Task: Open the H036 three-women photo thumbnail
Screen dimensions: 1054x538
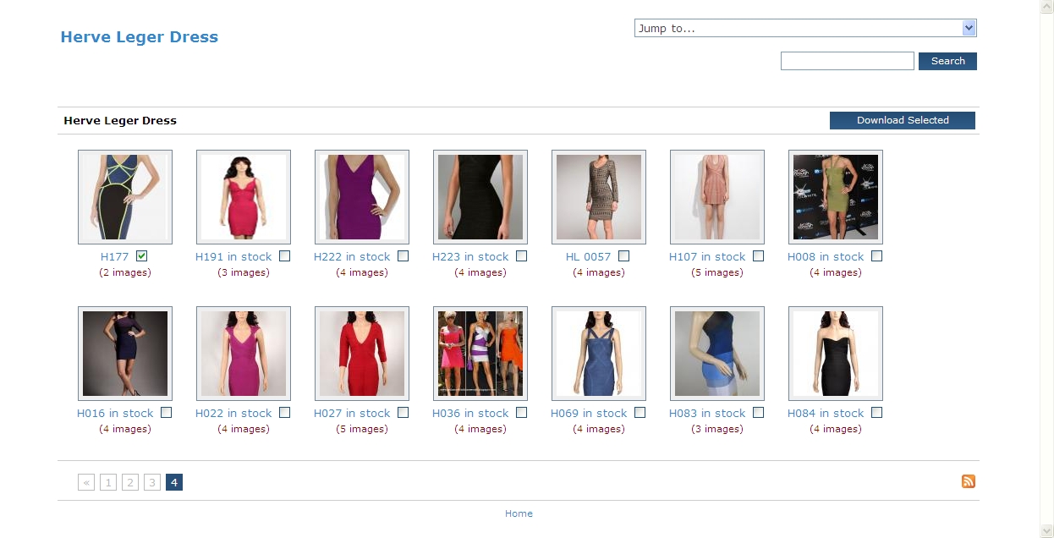Action: point(480,354)
